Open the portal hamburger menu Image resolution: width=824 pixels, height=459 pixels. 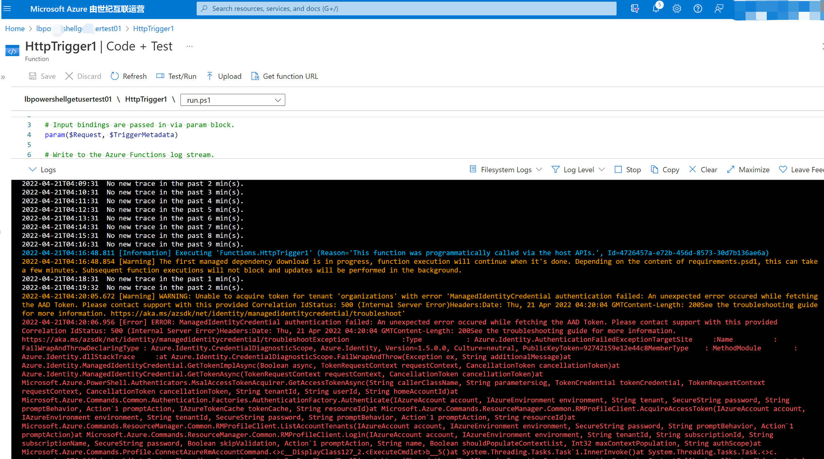click(x=7, y=9)
